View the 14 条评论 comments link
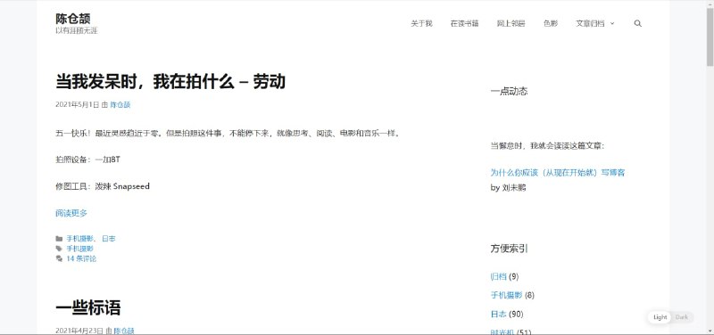This screenshot has height=335, width=714. (81, 258)
